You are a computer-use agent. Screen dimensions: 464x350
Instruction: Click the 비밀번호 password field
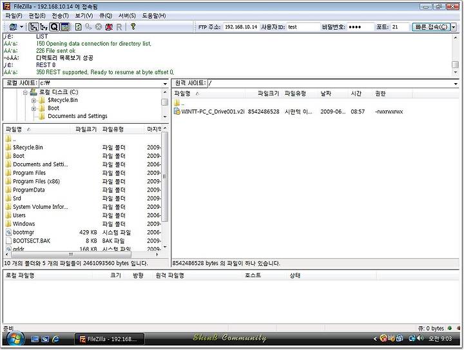[360, 27]
